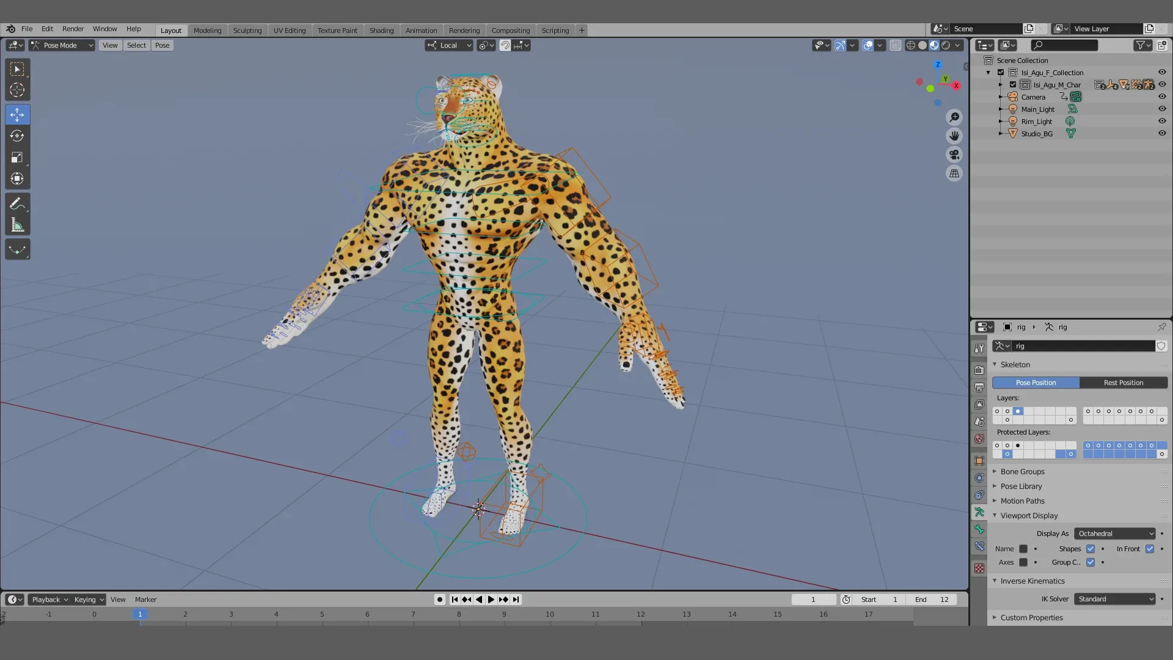1173x660 pixels.
Task: Activate the Scale tool
Action: pyautogui.click(x=17, y=157)
